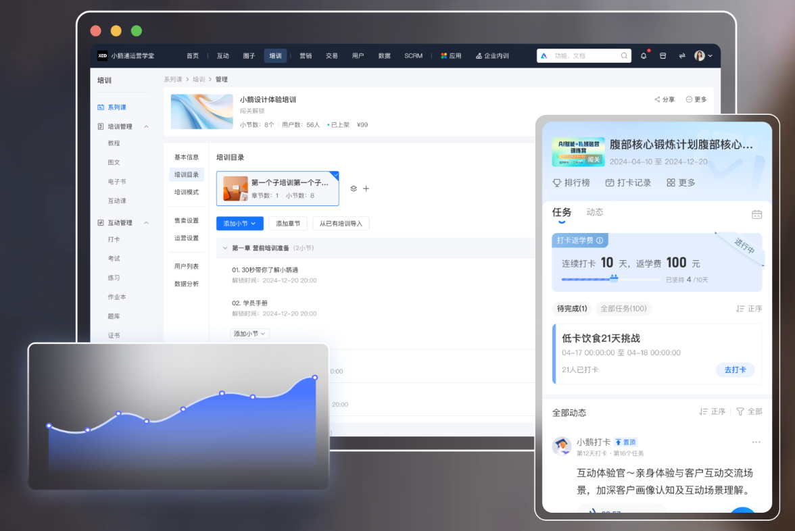The width and height of the screenshot is (795, 531).
Task: Toggle sort order with 正序 next to 全部任务
Action: point(751,308)
